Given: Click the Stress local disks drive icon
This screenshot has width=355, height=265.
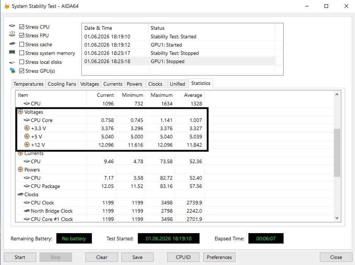Looking at the screenshot, I should 12,62.
